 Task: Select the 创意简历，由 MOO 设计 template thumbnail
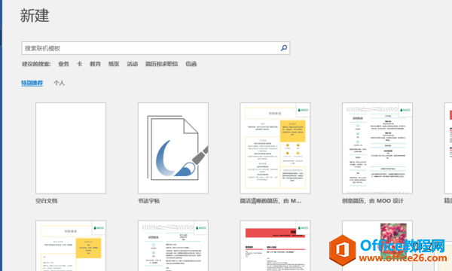pyautogui.click(x=377, y=148)
